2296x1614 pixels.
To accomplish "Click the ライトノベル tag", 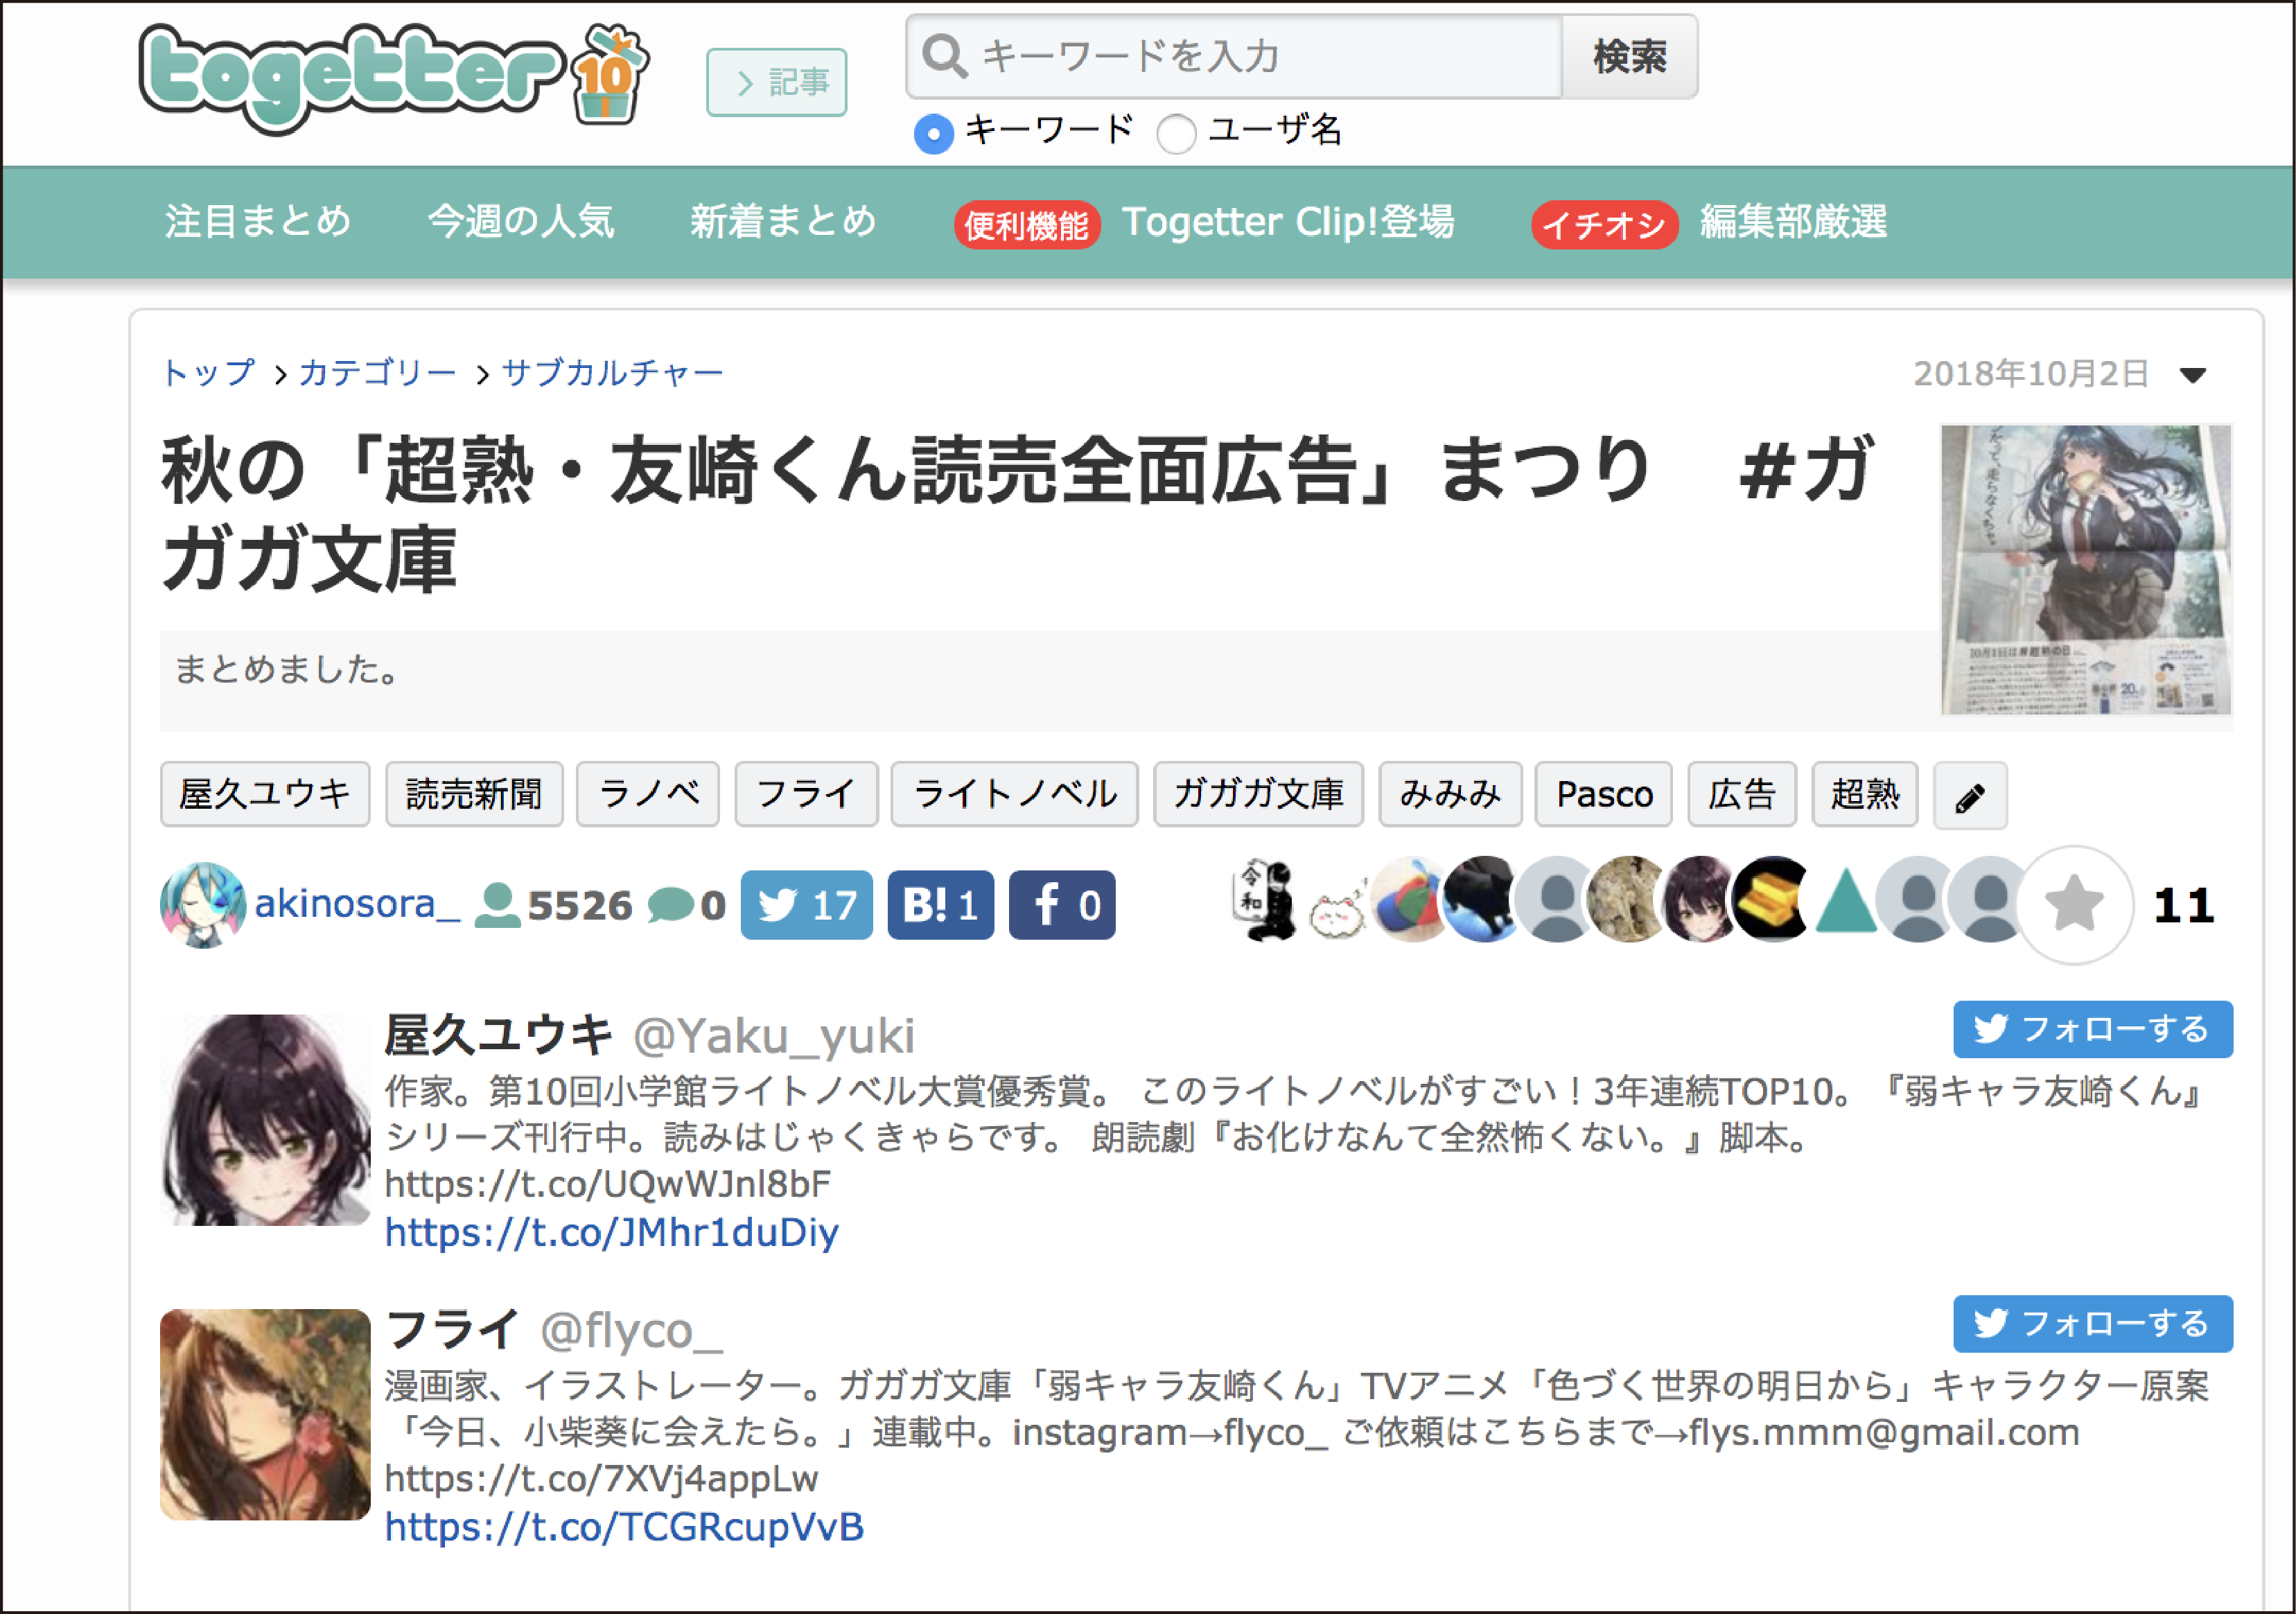I will click(1014, 795).
